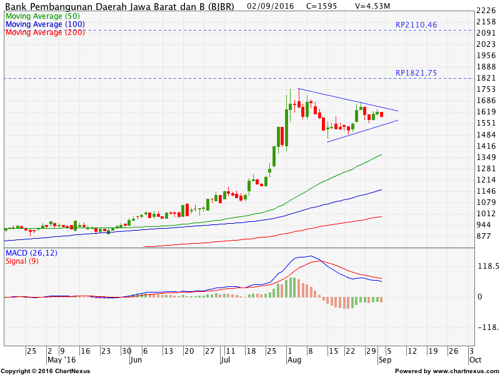Click the 1484 price axis label
500x375 pixels.
point(486,134)
